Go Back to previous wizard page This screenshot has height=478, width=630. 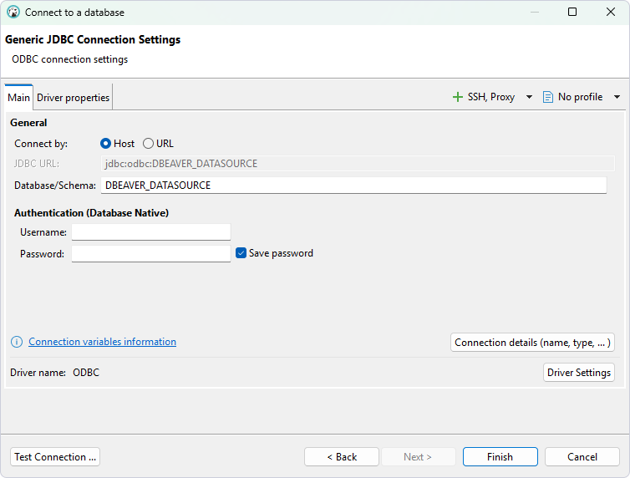(342, 457)
